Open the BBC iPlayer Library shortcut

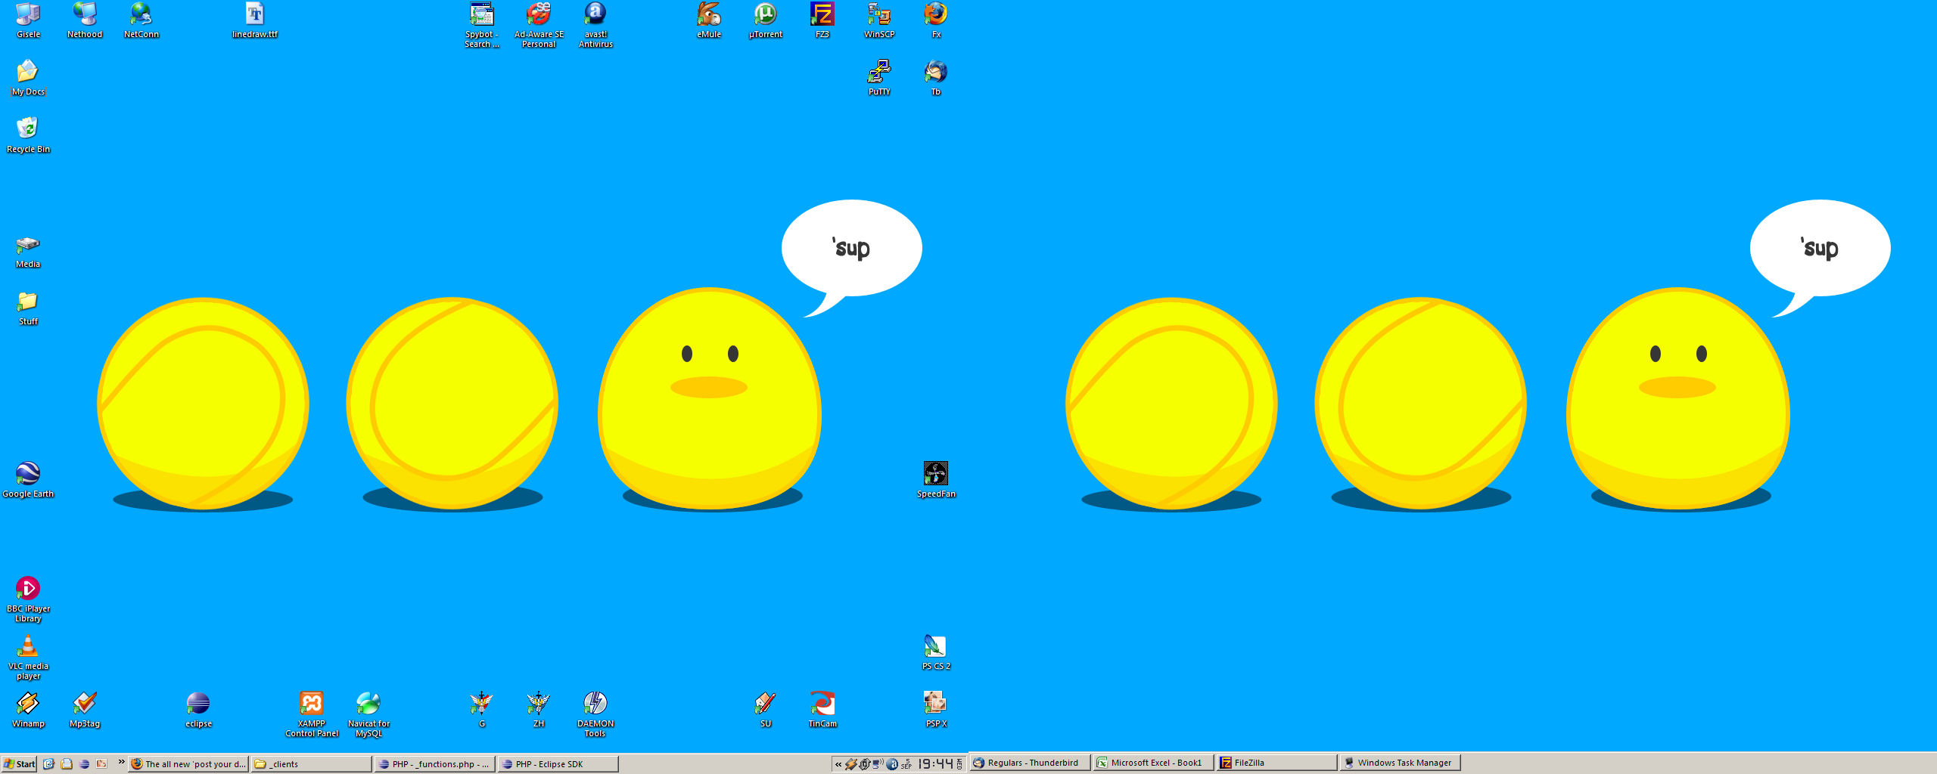(x=28, y=599)
